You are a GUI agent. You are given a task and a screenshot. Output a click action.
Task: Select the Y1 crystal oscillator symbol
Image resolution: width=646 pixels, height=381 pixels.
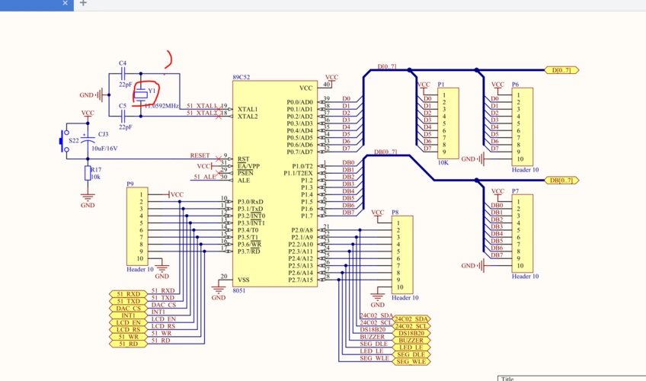tap(141, 95)
